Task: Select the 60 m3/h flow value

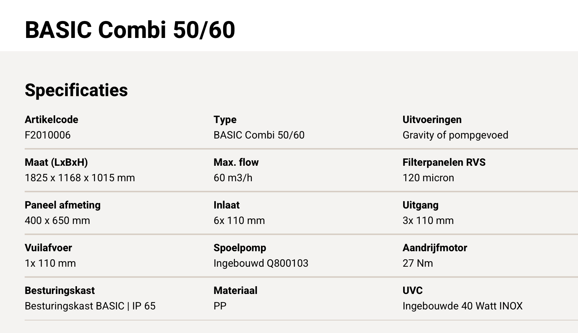Action: 233,178
